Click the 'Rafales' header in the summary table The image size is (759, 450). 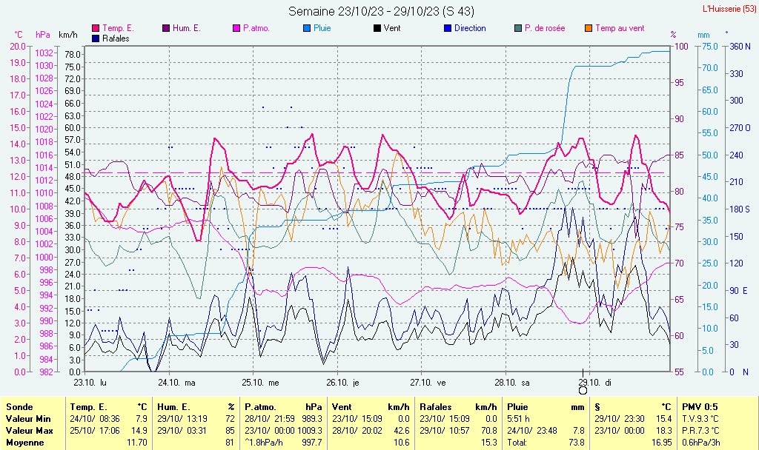(x=436, y=407)
